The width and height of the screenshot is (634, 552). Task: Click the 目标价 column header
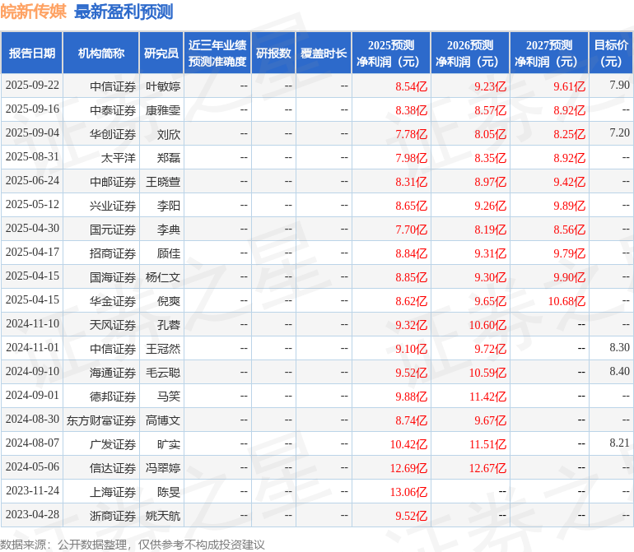tap(611, 53)
